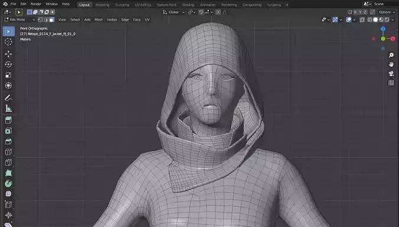This screenshot has width=399, height=227.
Task: Switch to material preview shading
Action: (381, 20)
